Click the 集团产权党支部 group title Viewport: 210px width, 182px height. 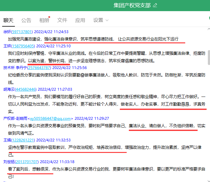132,5
